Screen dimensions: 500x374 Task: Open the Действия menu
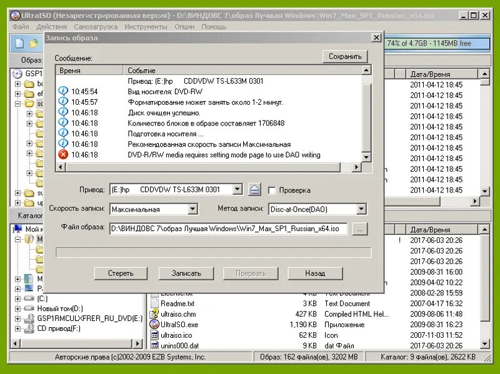[x=51, y=27]
